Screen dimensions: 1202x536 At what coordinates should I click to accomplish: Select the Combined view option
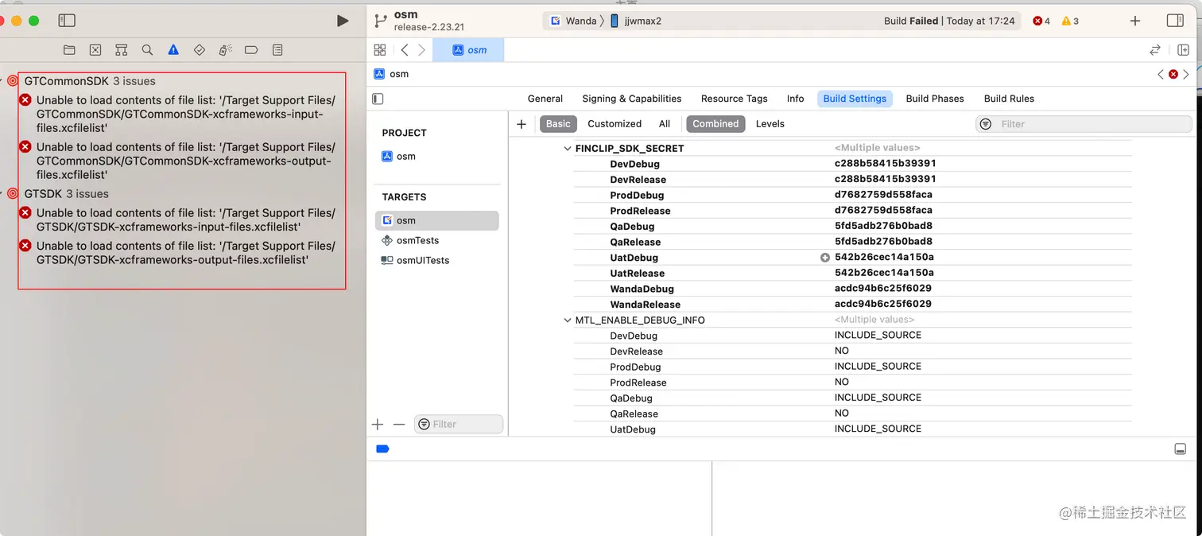(x=715, y=124)
